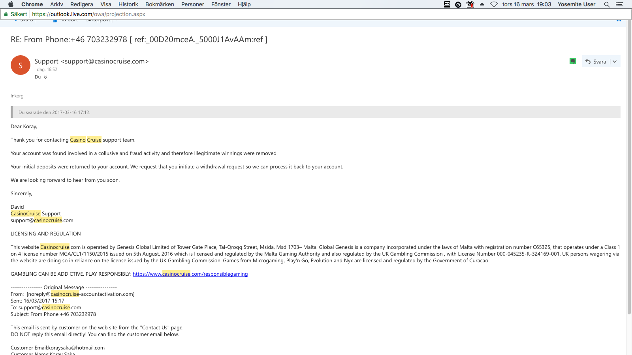Open the Chrome application menu
Viewport: 632px width, 355px height.
click(x=32, y=4)
